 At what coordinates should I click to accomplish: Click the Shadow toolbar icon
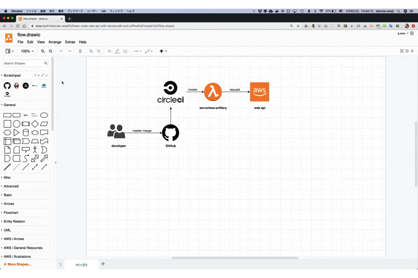click(x=125, y=51)
